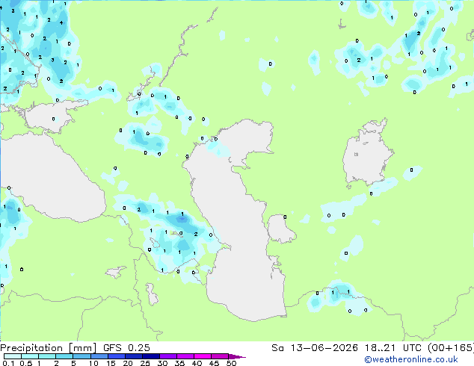Viewport: 474px width, 366px height.
Task: Click the '0.5' legend scale label
Action: [x=26, y=363]
